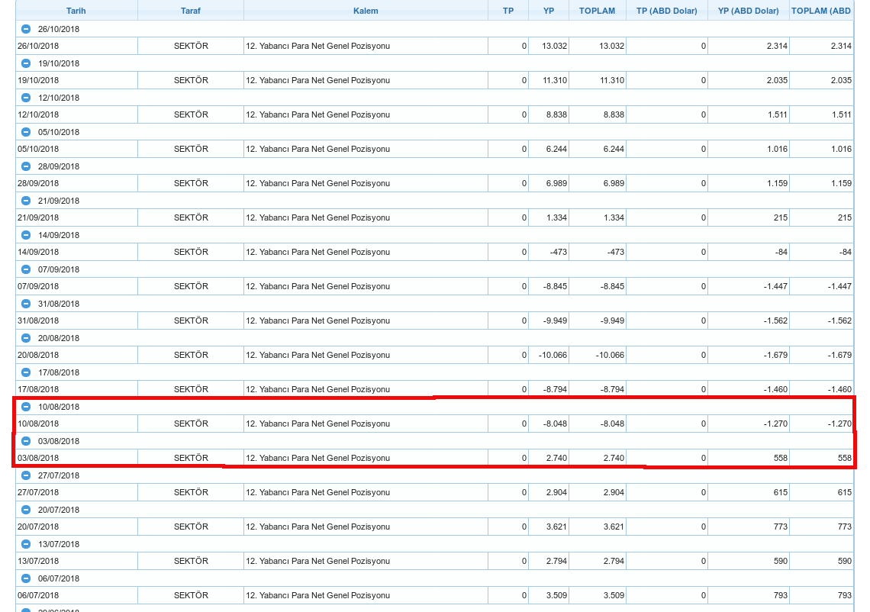This screenshot has height=612, width=870.
Task: Collapse the 07/09/2018 group
Action: 25,269
